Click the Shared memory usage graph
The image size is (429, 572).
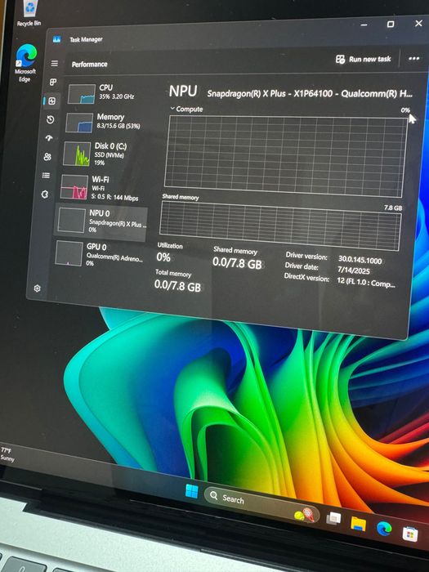pyautogui.click(x=280, y=226)
